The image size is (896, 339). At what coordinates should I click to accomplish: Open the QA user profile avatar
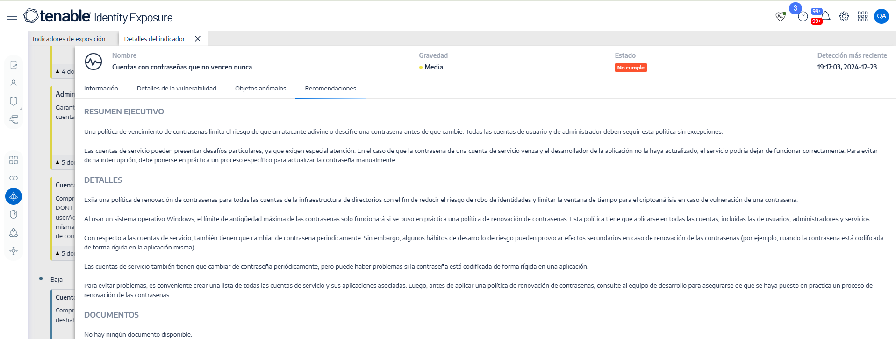tap(881, 16)
